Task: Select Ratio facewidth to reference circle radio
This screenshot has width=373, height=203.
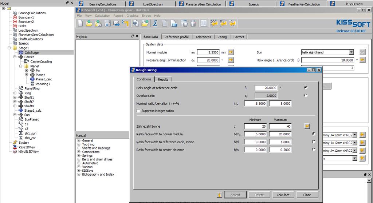Action: coord(314,142)
